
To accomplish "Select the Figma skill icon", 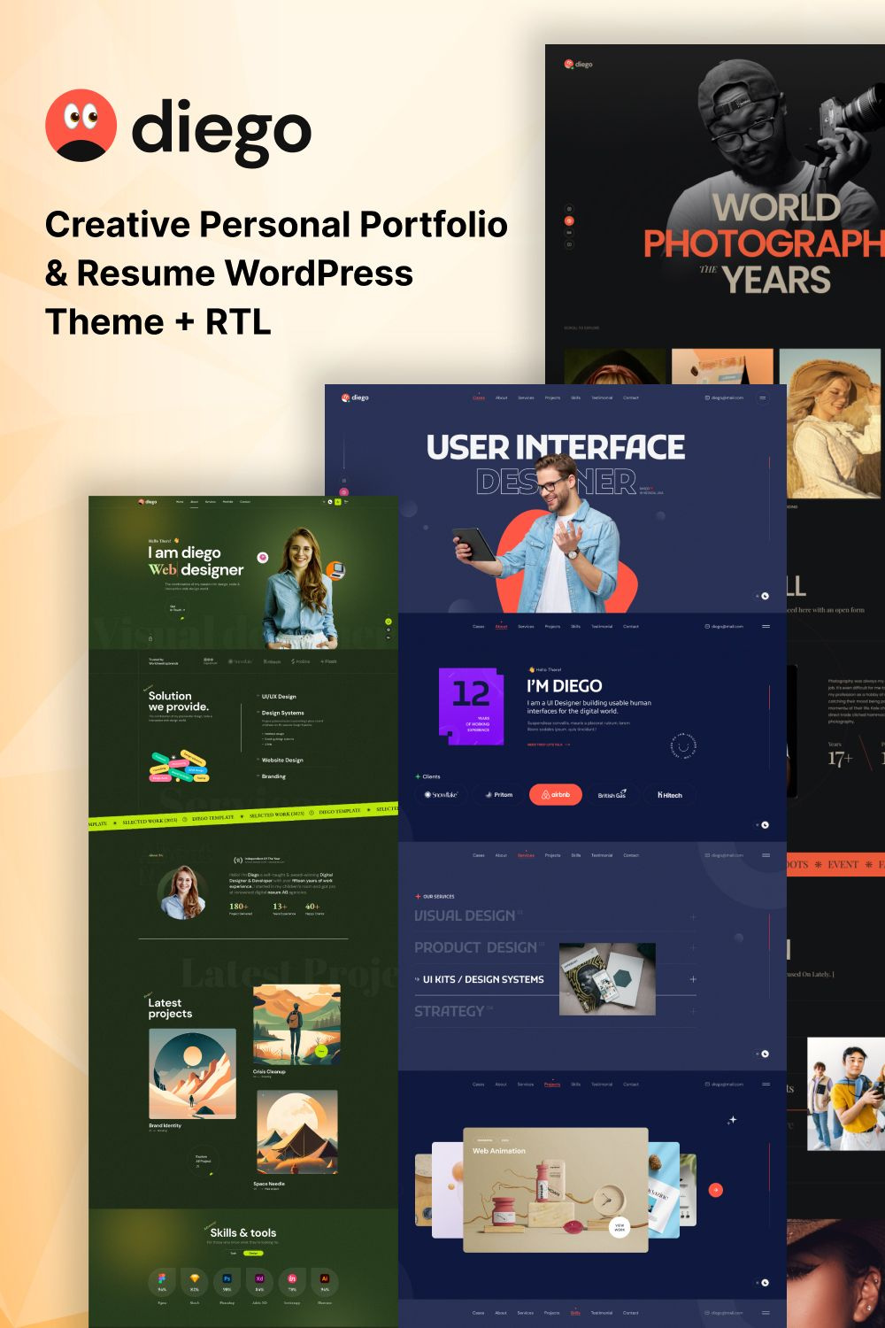I will (161, 1278).
